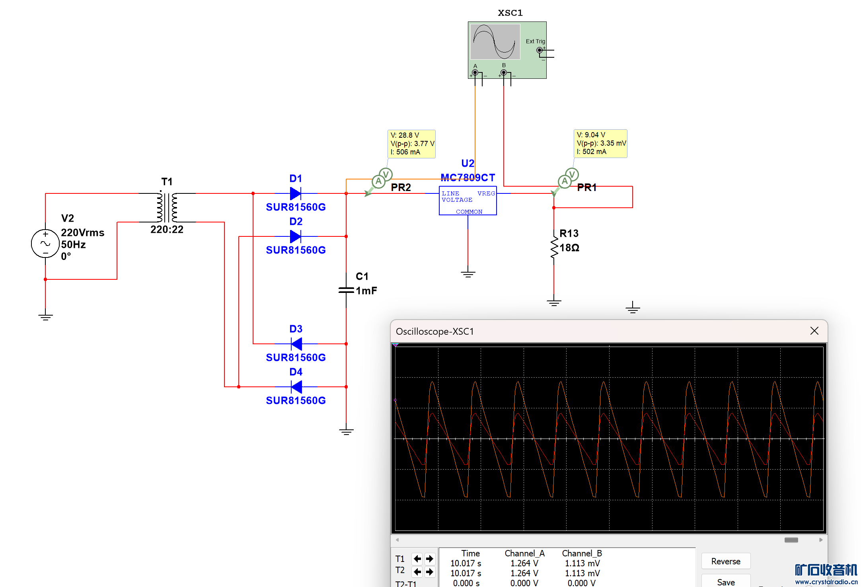Click the 18Ω resistor value label

569,248
